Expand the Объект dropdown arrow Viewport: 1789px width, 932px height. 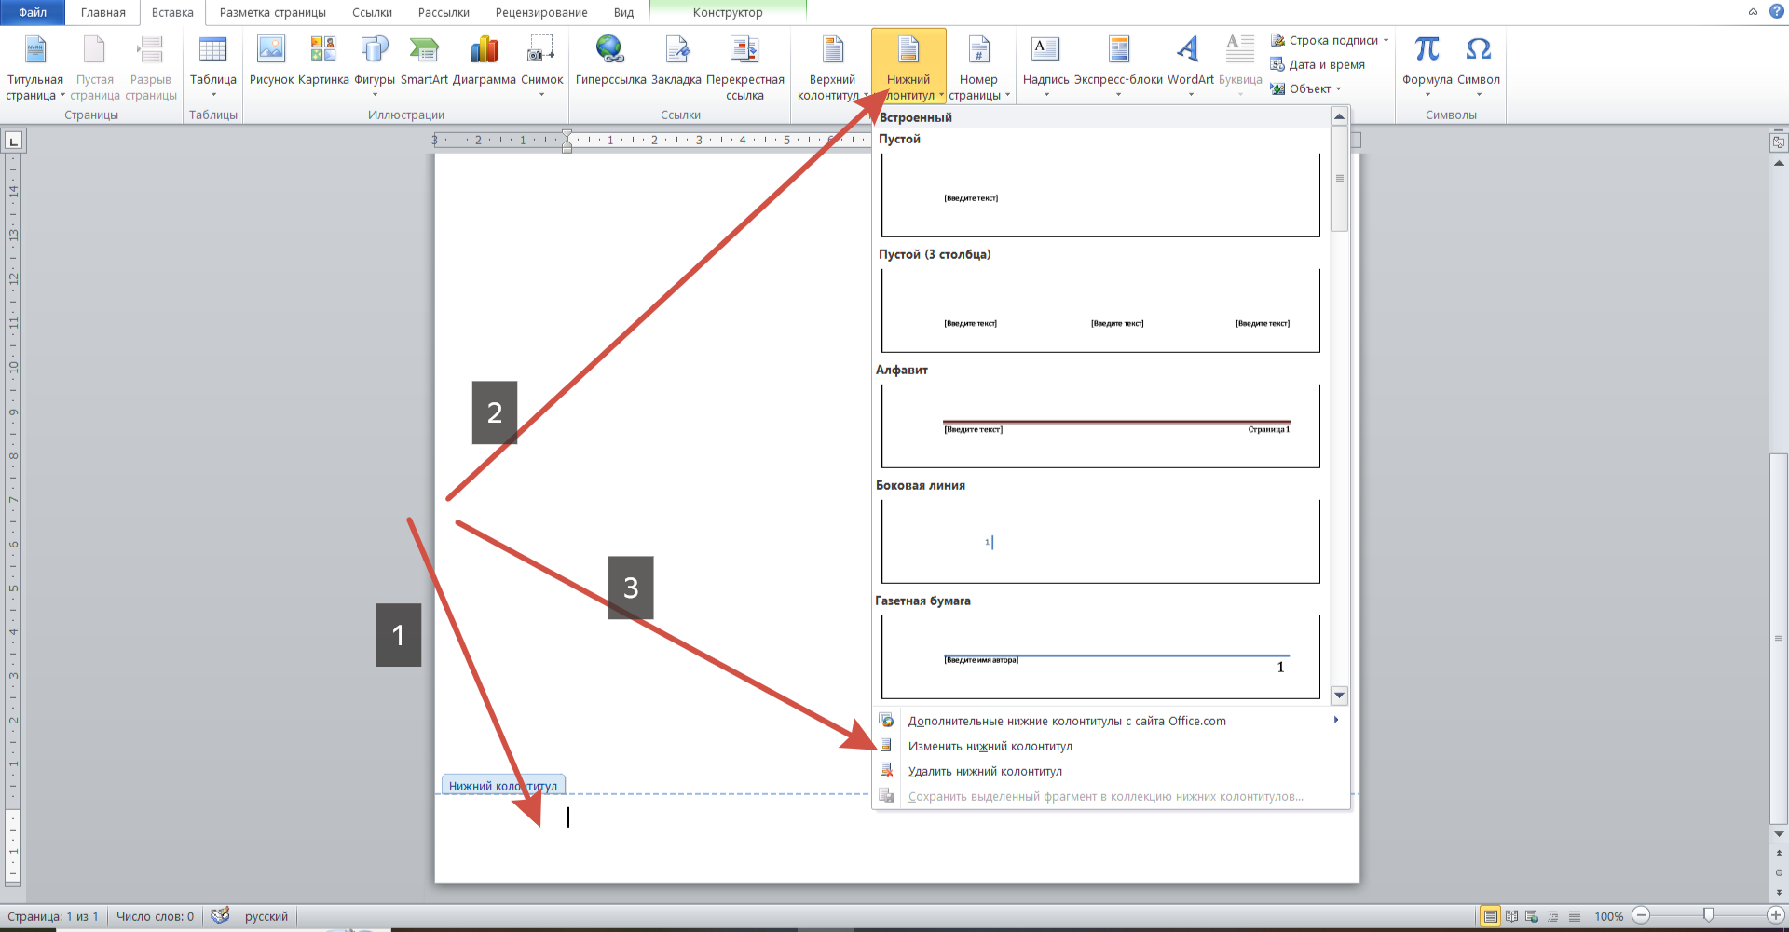pyautogui.click(x=1339, y=89)
